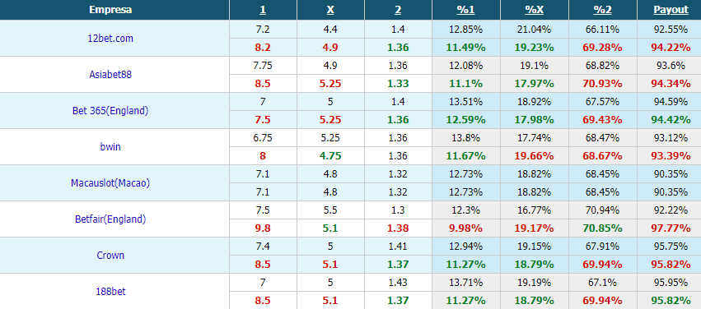Sort by the Payout column header
Viewport: 701px width, 309px height.
coord(671,10)
